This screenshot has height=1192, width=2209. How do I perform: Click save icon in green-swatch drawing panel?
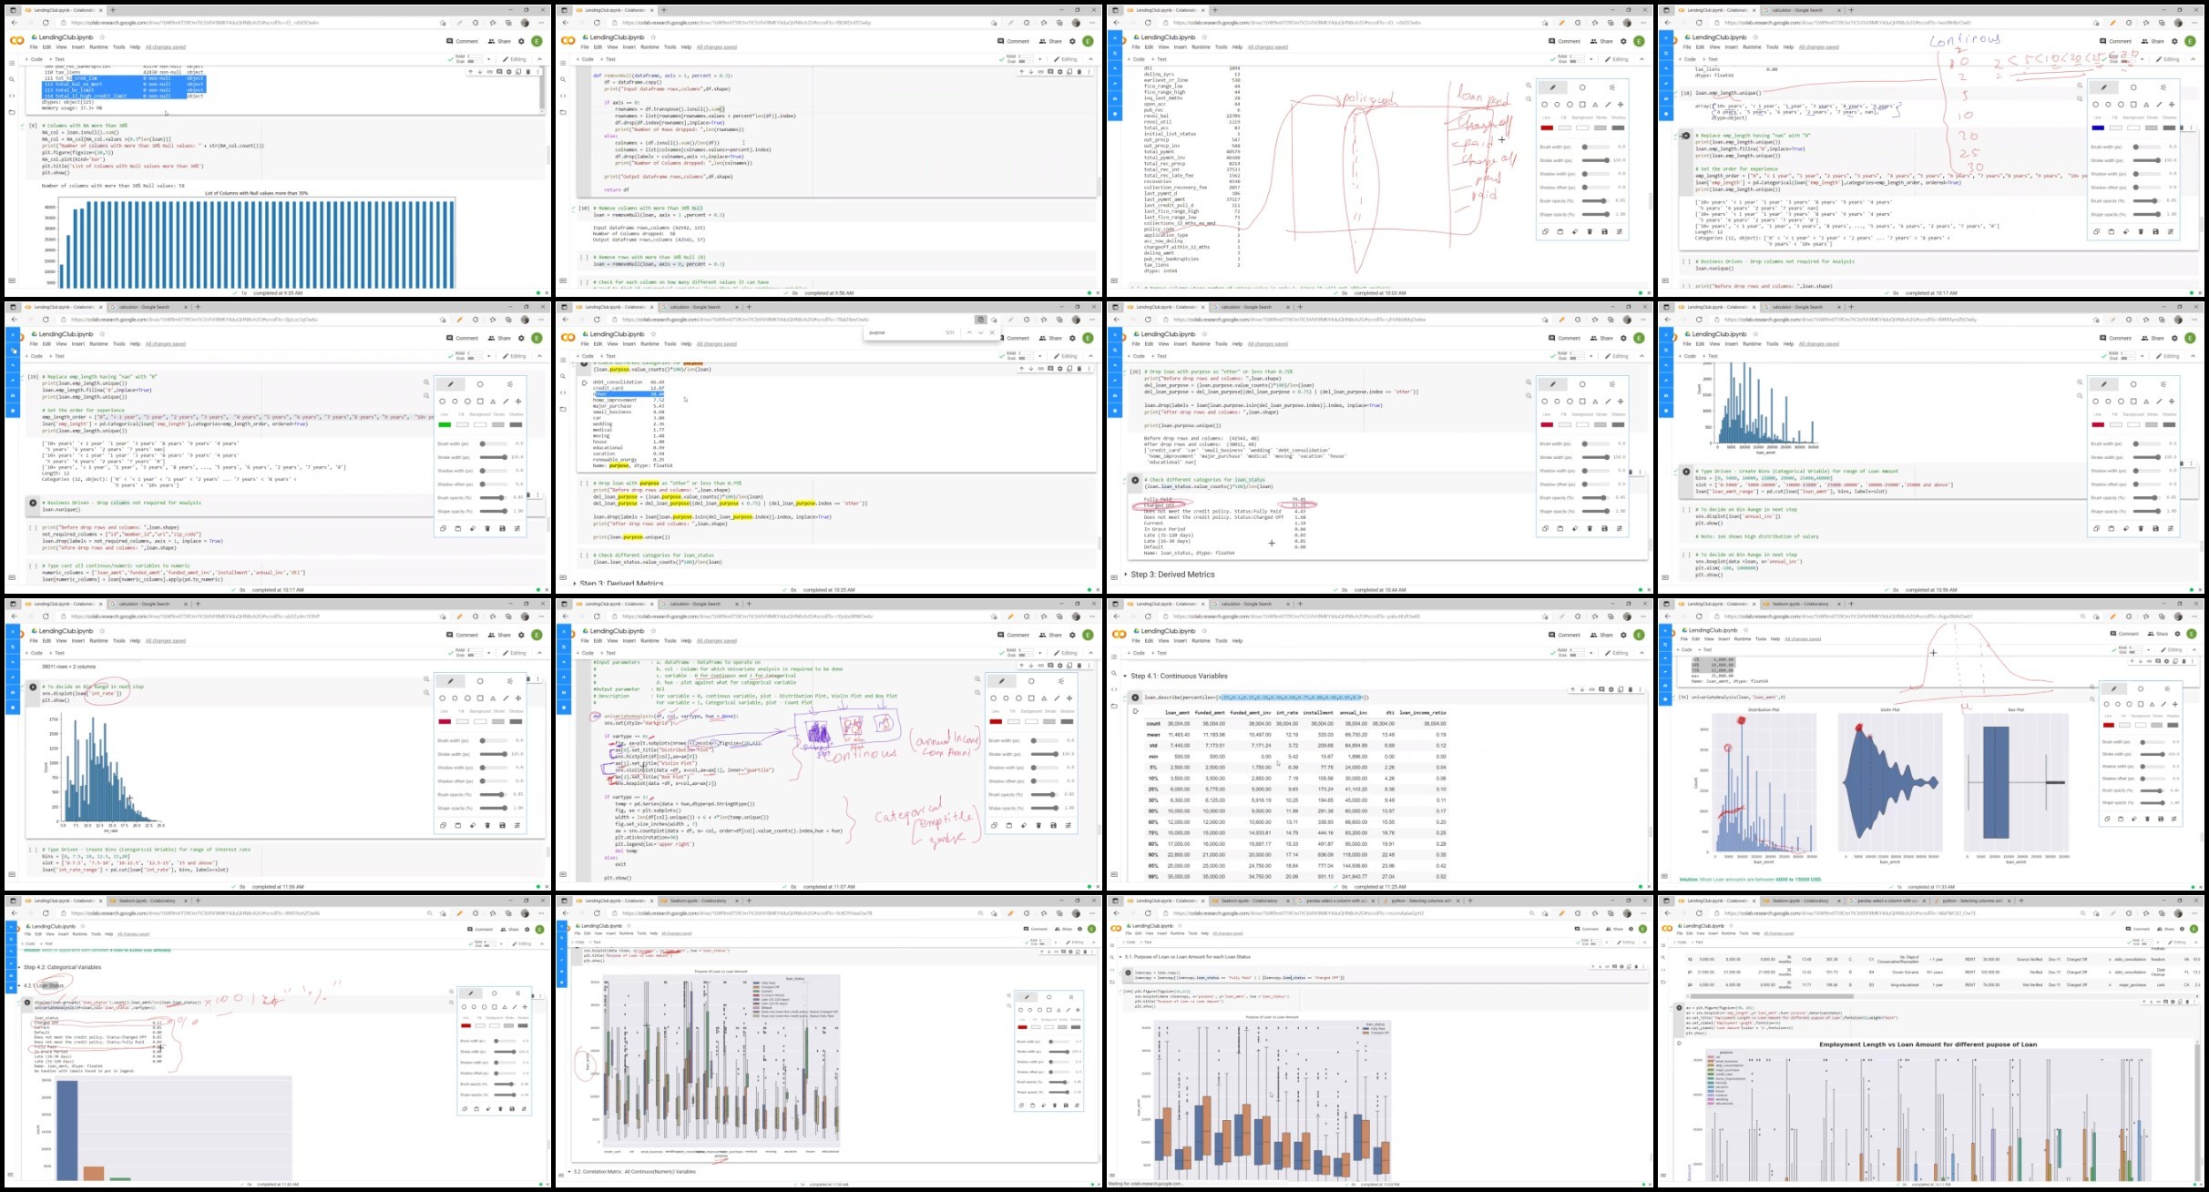(502, 528)
